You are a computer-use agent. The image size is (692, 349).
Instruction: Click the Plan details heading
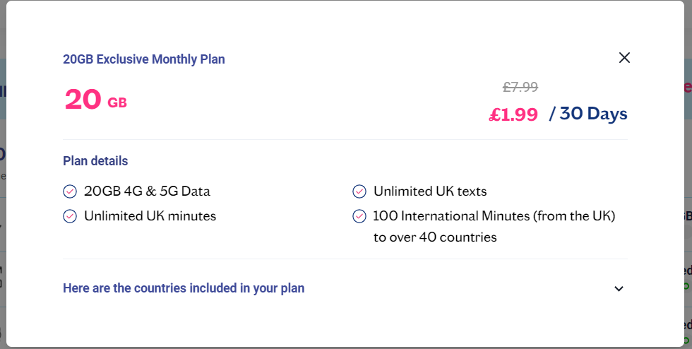(95, 161)
